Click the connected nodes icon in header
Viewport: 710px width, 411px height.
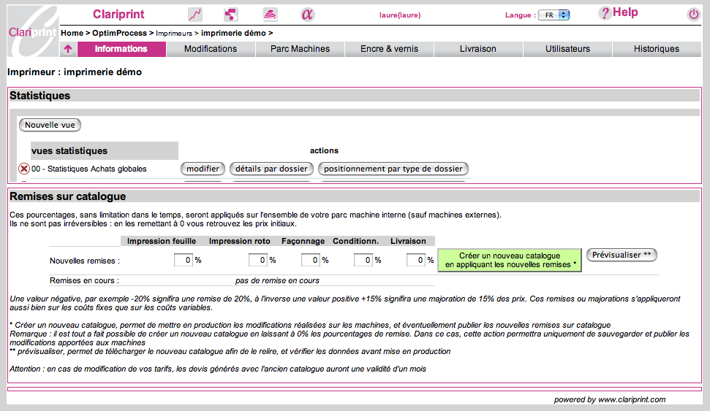231,15
